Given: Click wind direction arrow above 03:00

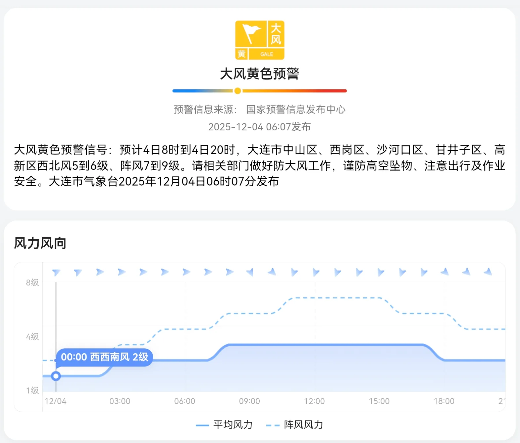Looking at the screenshot, I should [x=122, y=272].
